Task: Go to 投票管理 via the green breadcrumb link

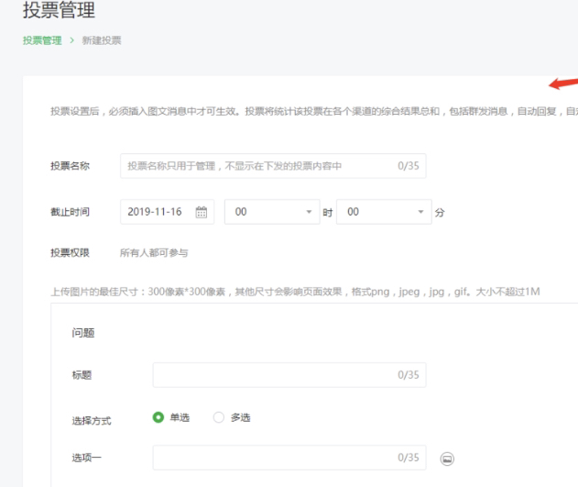Action: point(42,40)
